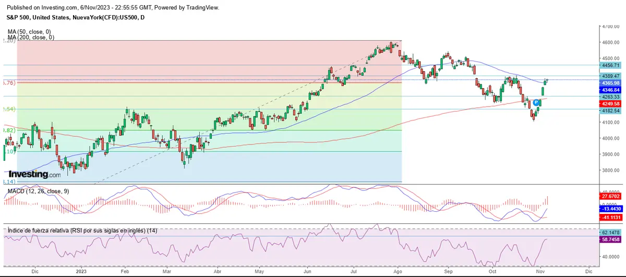Image resolution: width=626 pixels, height=277 pixels.
Task: Select the MA (50, close, 0) indicator label
Action: point(30,32)
